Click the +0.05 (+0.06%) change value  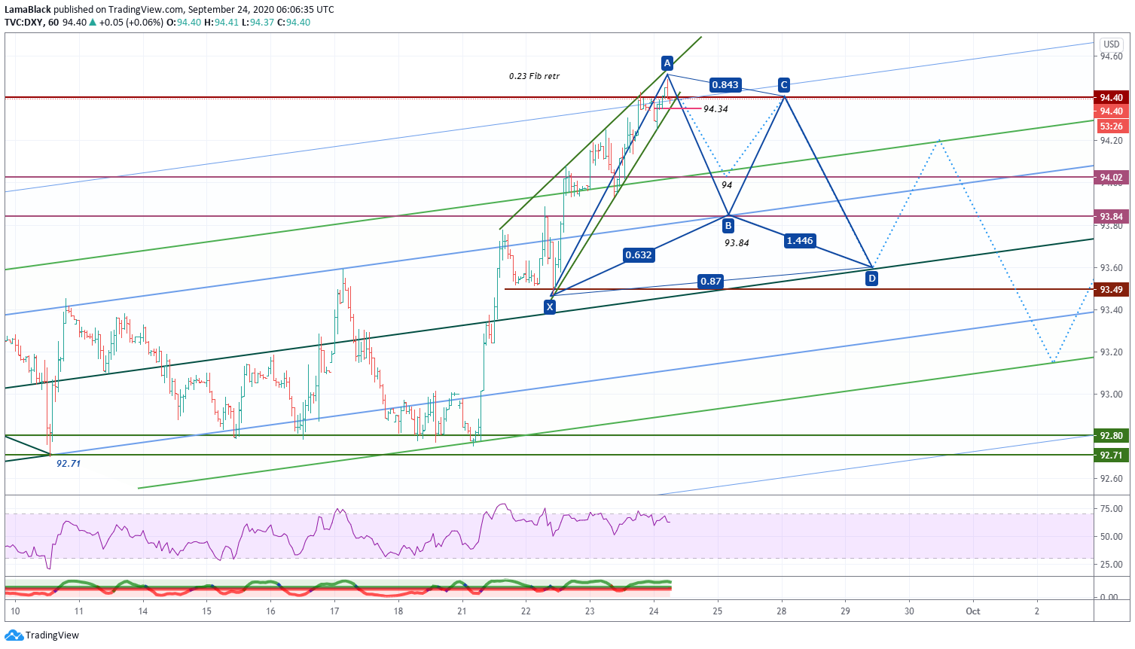[131, 23]
